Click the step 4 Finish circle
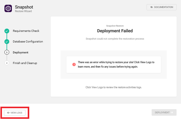 point(7,63)
